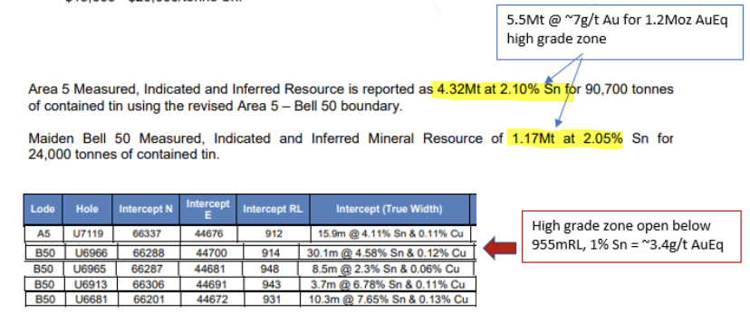750x332 pixels.
Task: Click the Hole column header
Action: 87,209
